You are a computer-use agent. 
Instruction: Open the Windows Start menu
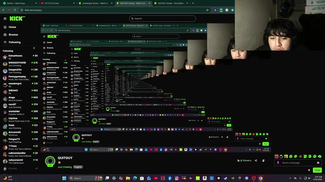pyautogui.click(x=64, y=178)
